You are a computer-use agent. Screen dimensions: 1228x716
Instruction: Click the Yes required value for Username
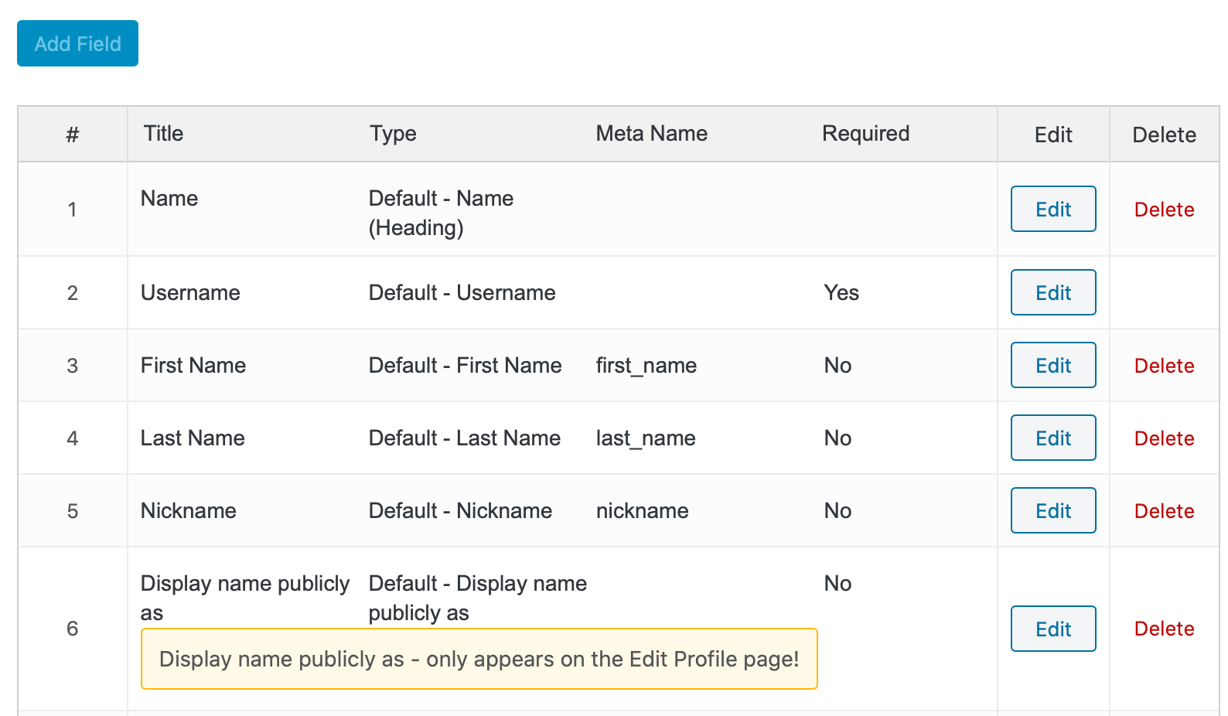(841, 292)
